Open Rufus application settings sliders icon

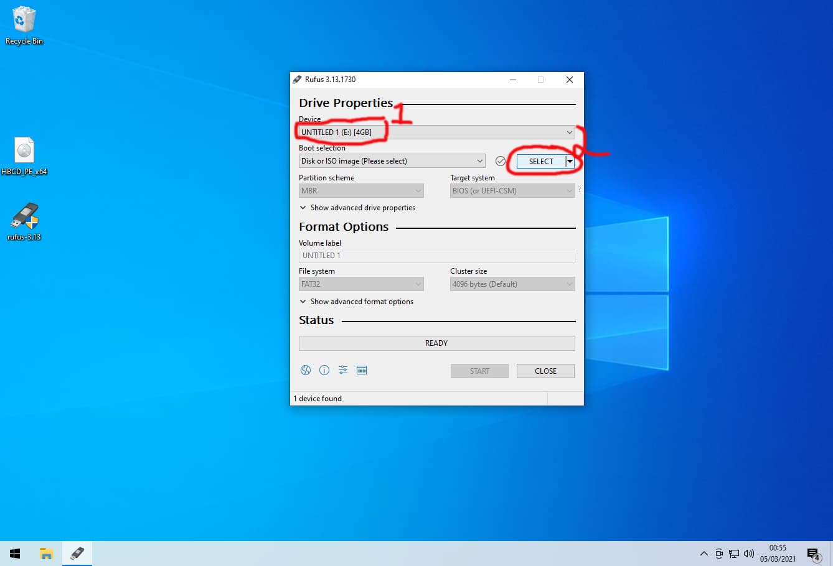[x=343, y=370]
